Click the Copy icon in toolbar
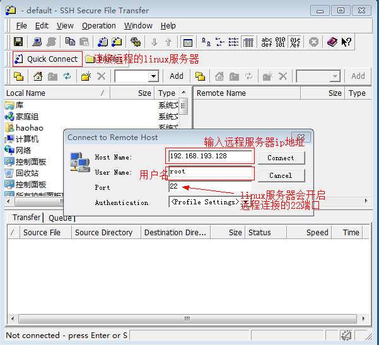The image size is (379, 345). (x=70, y=42)
